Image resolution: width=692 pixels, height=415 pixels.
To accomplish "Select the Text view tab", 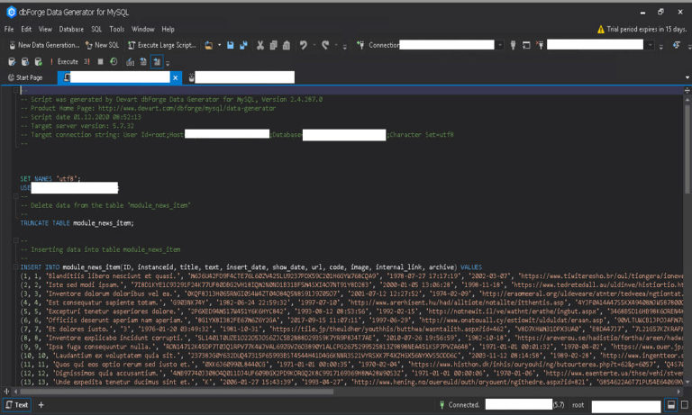I will point(17,405).
